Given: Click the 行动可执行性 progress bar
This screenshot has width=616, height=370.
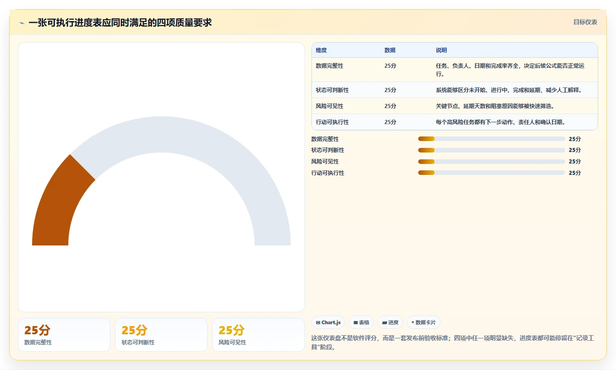Looking at the screenshot, I should (x=491, y=173).
